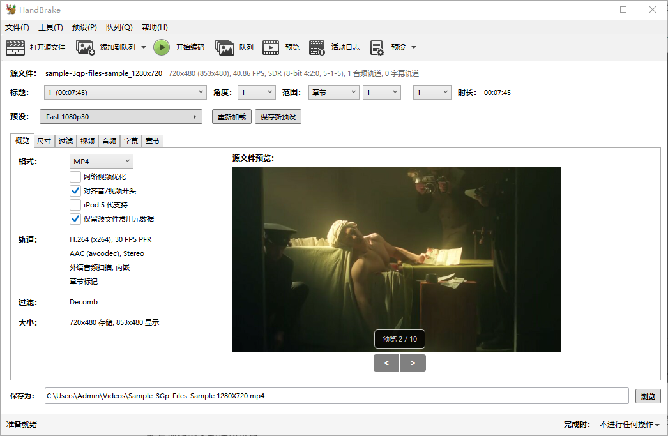Open the 完成时 不进行任何操作 dropdown

[x=629, y=424]
